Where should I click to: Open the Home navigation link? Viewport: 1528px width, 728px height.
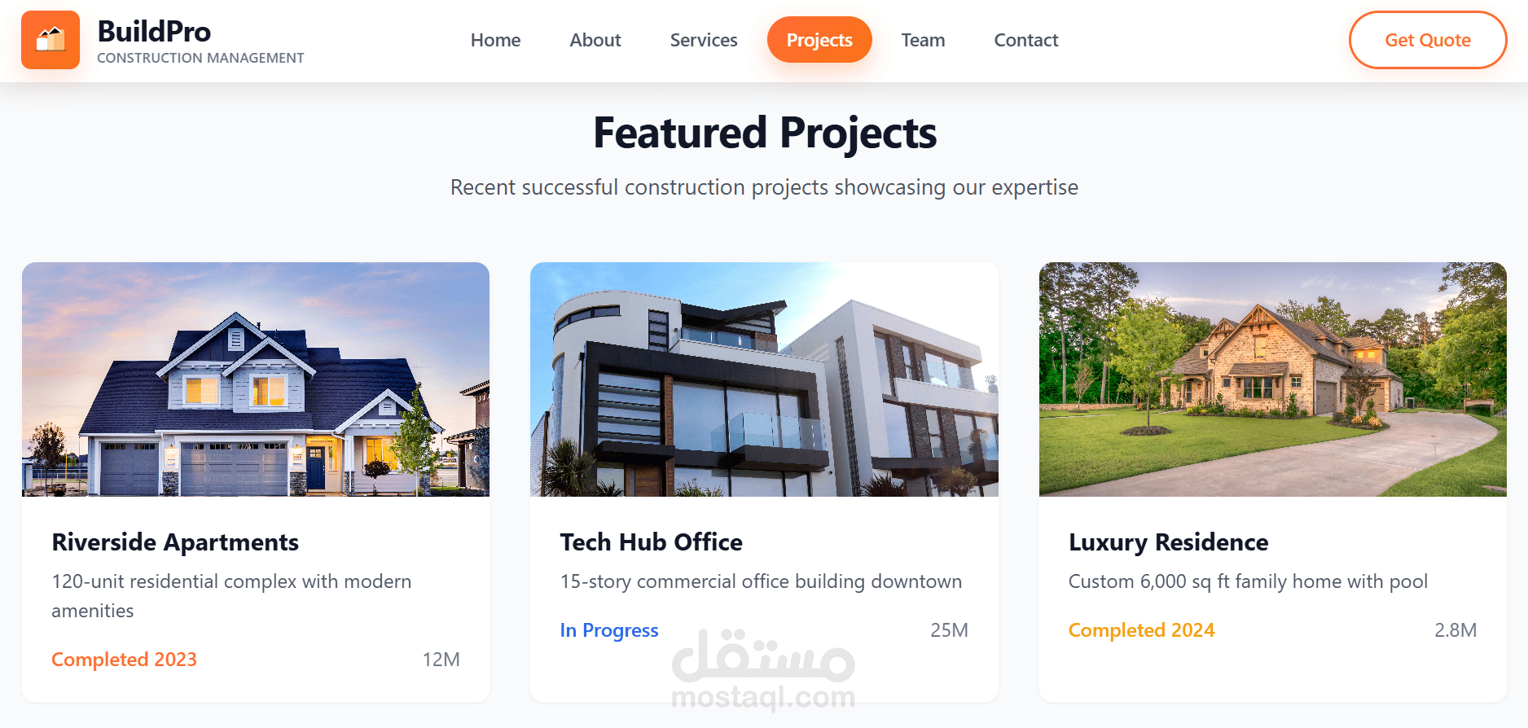[495, 40]
